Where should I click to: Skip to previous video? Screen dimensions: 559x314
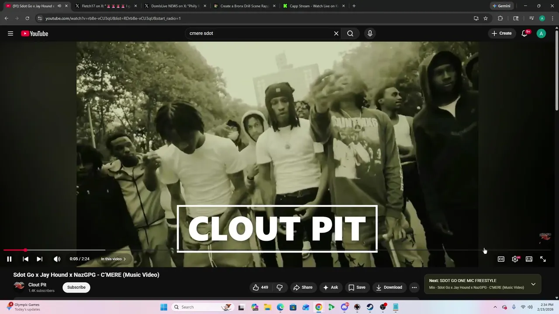coord(25,259)
